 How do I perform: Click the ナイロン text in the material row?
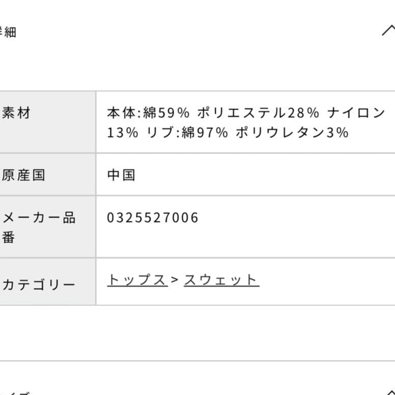tap(356, 112)
